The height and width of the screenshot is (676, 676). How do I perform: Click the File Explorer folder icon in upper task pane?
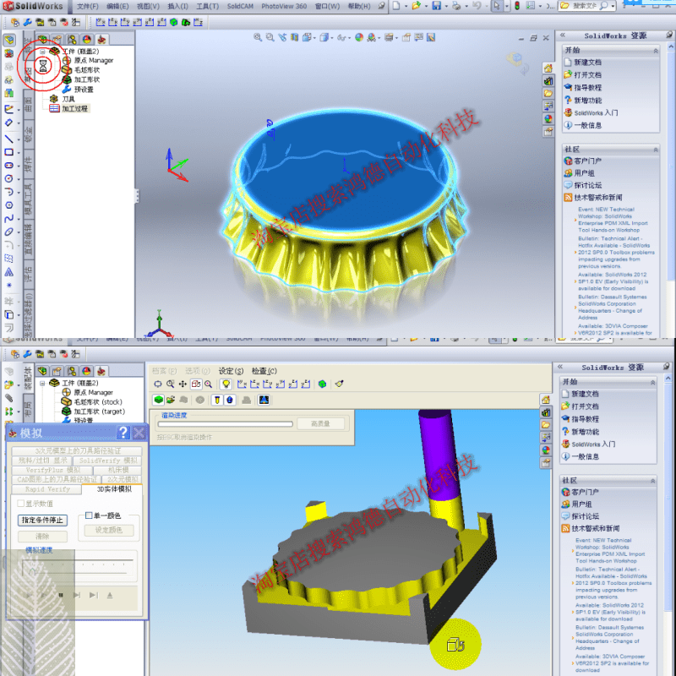click(x=548, y=93)
